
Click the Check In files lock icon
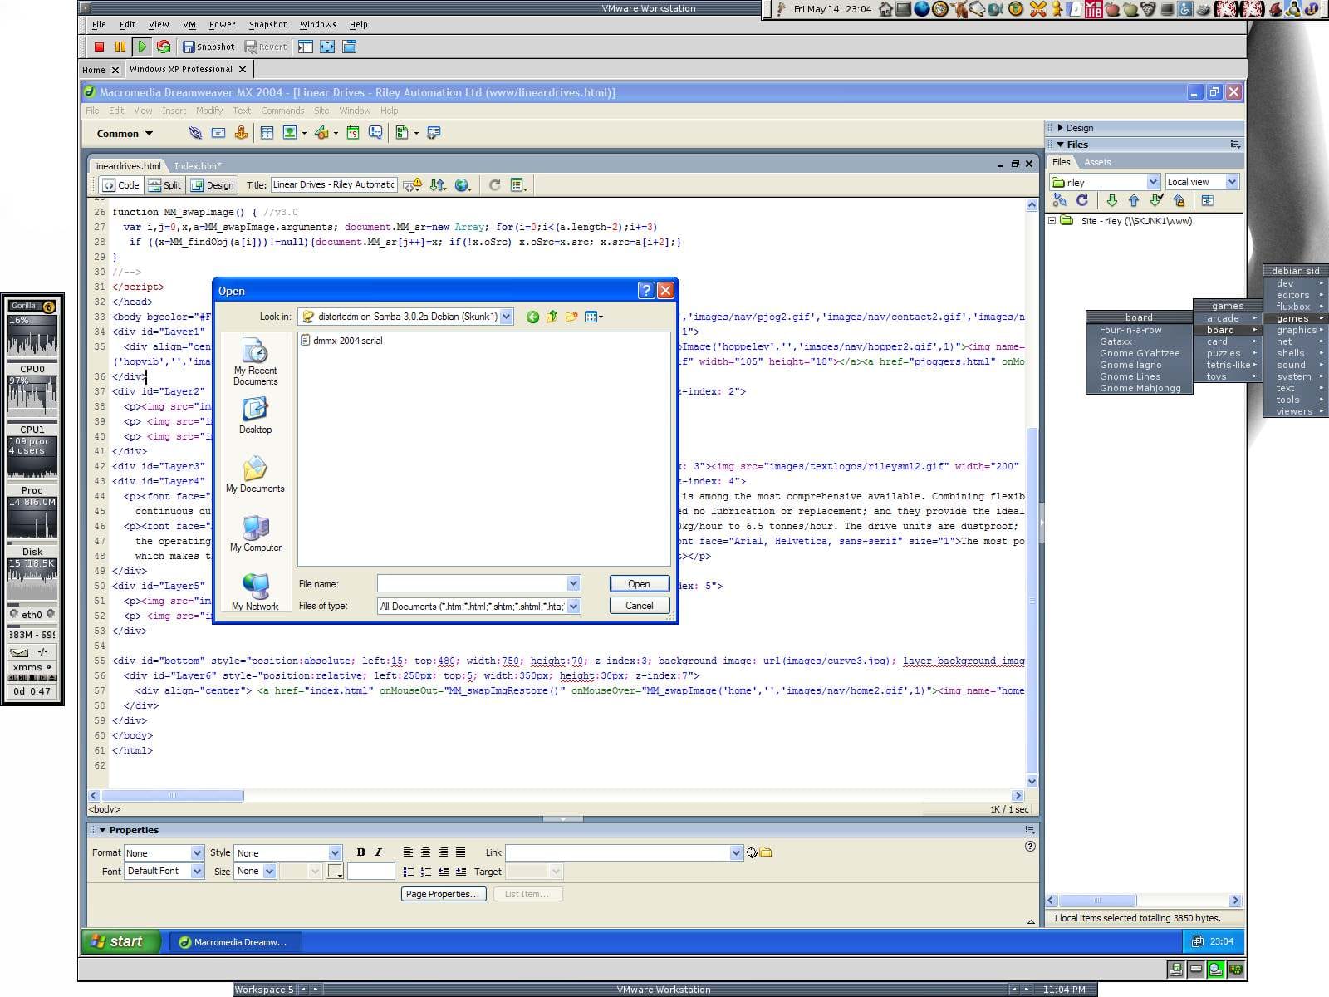[1179, 200]
